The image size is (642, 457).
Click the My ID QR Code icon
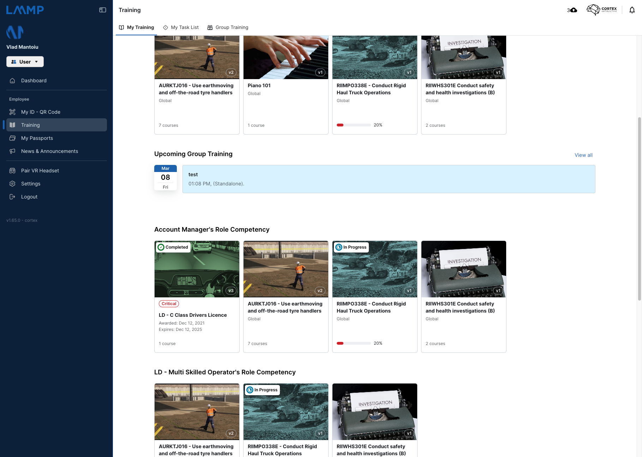pos(12,112)
